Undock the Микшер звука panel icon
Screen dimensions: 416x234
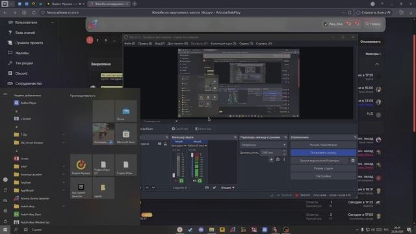235,137
